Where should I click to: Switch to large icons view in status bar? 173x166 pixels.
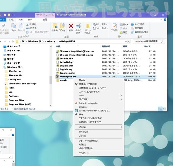tap(164, 108)
